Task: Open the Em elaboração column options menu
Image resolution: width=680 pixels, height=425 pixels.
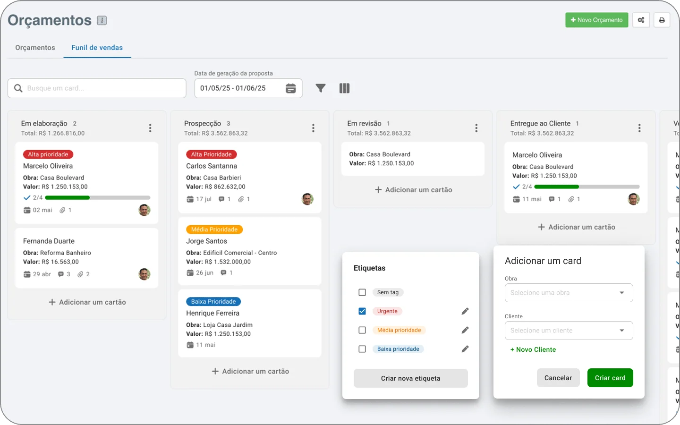Action: pyautogui.click(x=150, y=128)
